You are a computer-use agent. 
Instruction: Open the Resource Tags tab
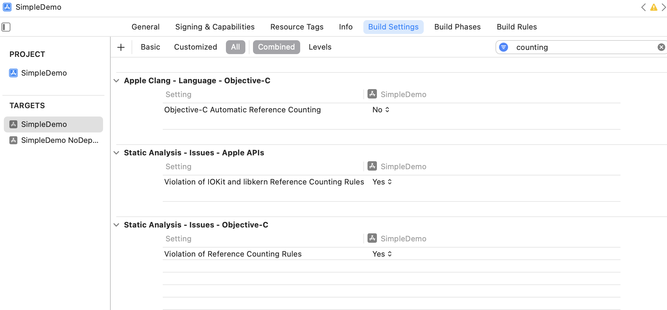297,27
